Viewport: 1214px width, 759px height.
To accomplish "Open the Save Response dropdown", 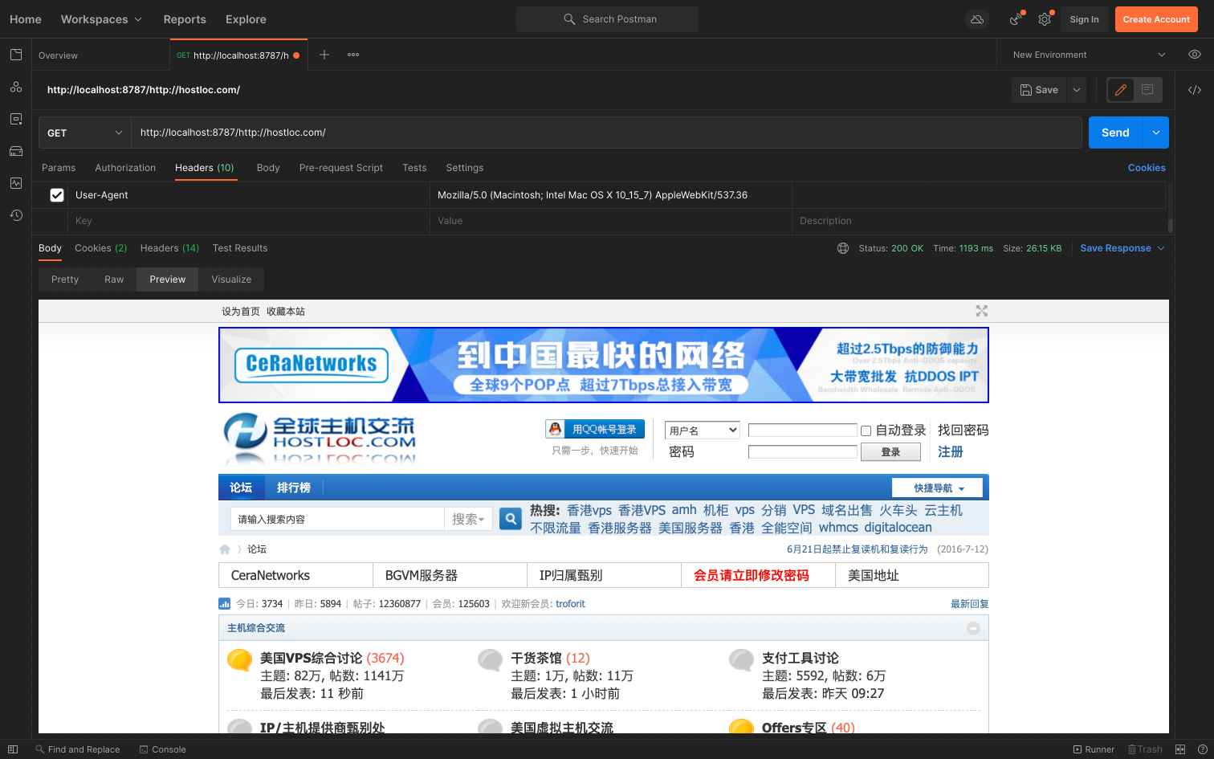I will coord(1122,248).
